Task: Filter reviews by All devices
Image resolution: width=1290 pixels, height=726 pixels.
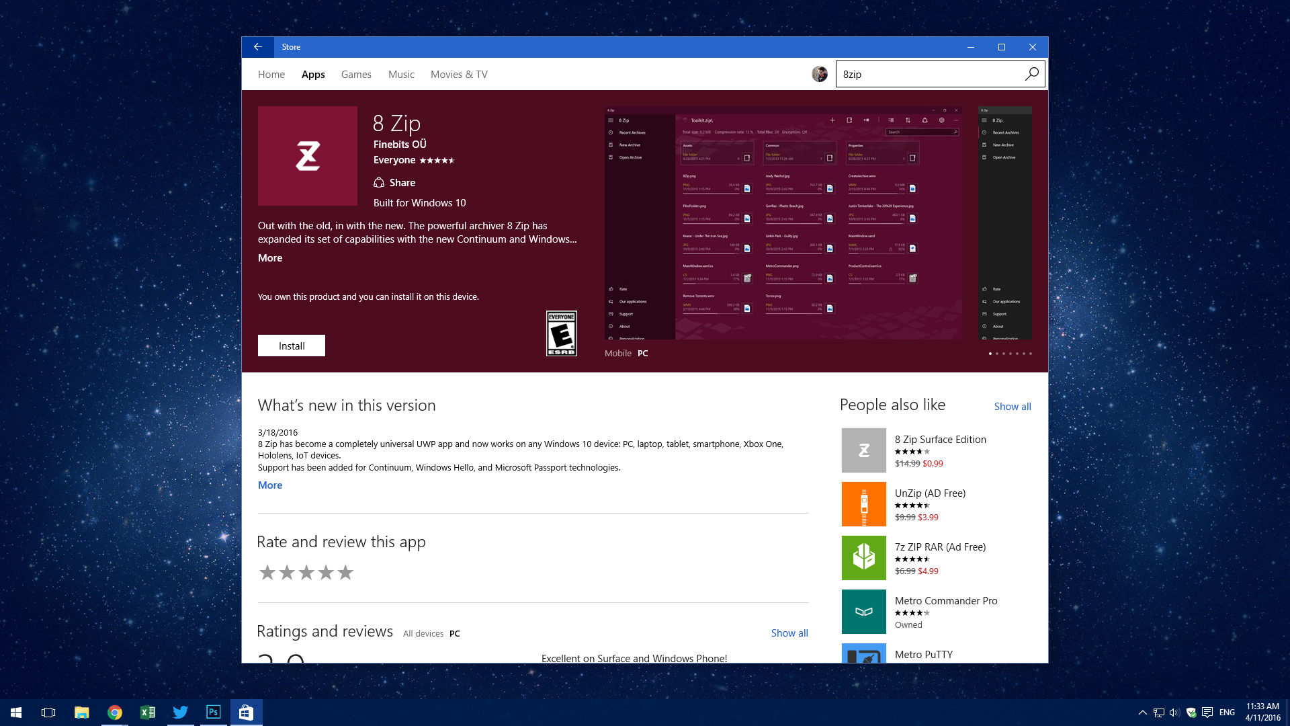Action: [x=423, y=634]
